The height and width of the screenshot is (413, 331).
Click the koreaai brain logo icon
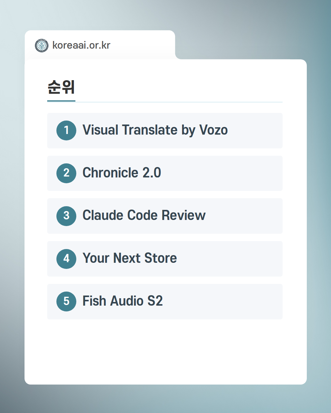[x=42, y=46]
